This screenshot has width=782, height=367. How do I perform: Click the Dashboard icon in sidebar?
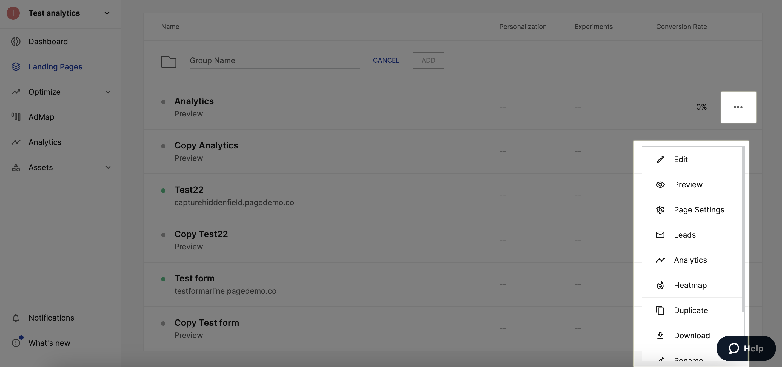16,42
